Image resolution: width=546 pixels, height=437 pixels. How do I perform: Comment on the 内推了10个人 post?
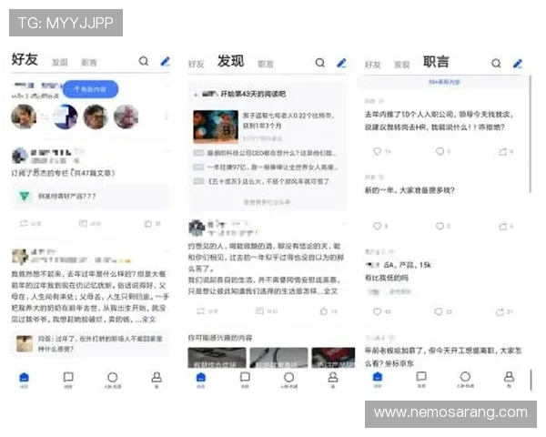click(x=443, y=151)
